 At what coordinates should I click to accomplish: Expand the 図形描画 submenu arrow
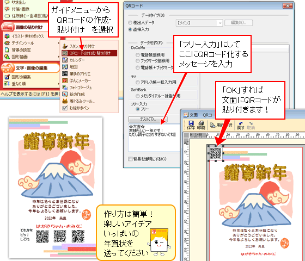pos(59,57)
